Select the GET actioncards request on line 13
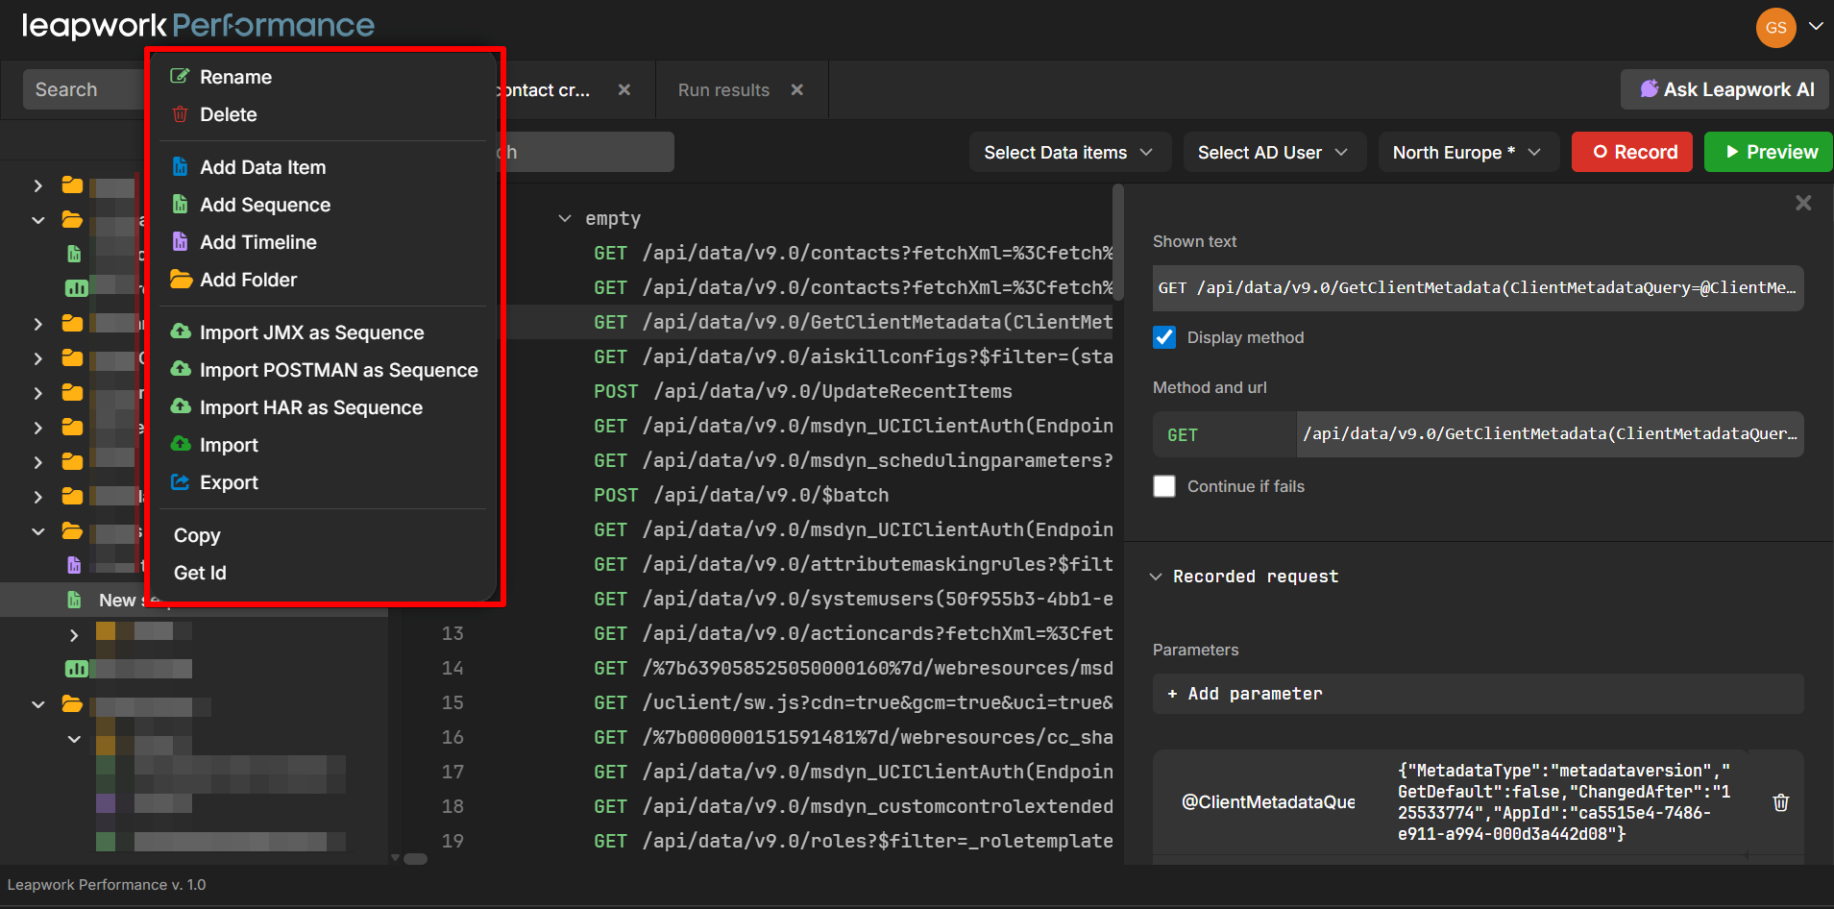This screenshot has height=909, width=1834. tap(853, 633)
